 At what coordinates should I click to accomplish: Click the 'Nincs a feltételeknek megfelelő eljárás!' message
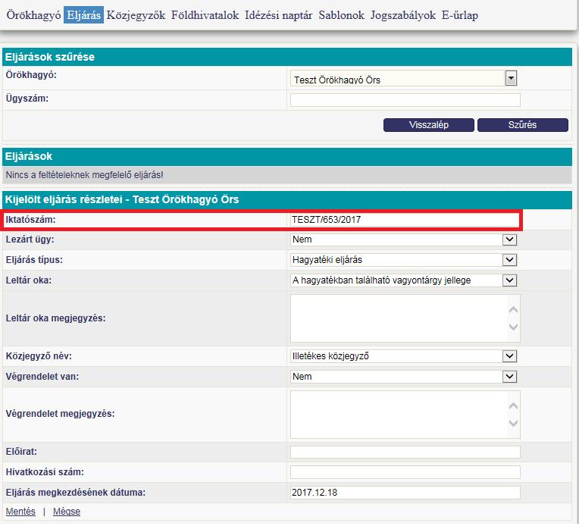pos(85,175)
